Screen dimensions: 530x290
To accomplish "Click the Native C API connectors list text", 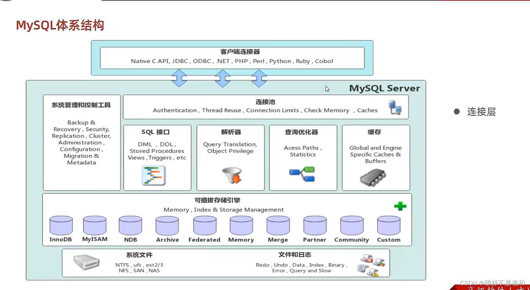I will [232, 61].
